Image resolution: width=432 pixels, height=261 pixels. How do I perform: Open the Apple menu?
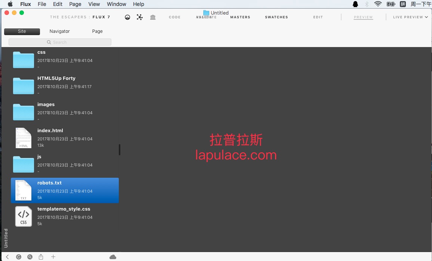[x=10, y=4]
